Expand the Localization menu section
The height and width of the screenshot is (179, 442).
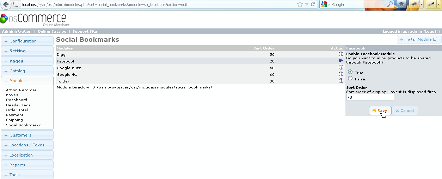click(27, 155)
